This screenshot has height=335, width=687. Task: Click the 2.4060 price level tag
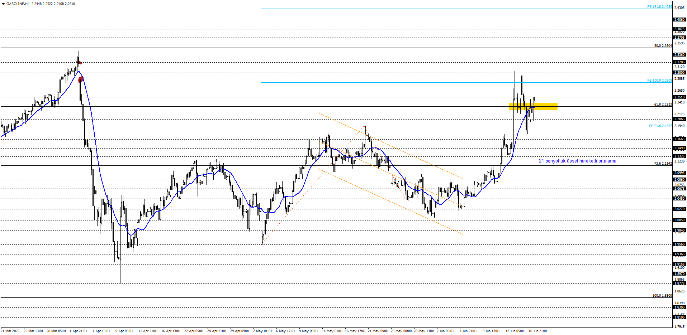[679, 20]
